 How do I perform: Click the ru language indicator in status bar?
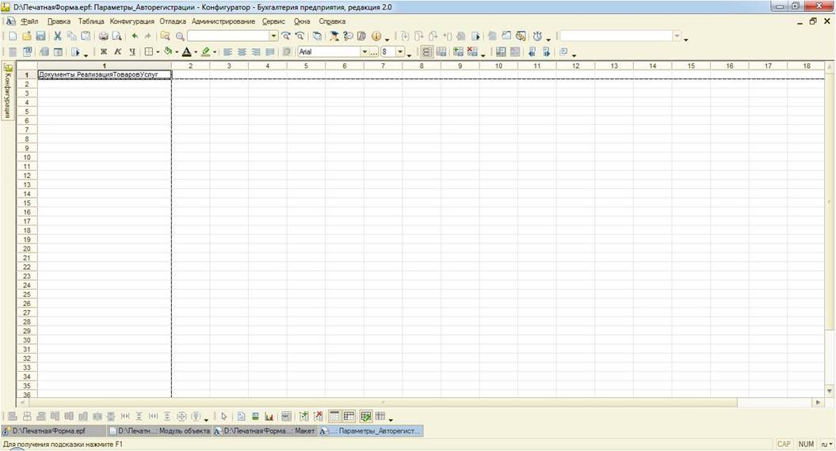[826, 444]
